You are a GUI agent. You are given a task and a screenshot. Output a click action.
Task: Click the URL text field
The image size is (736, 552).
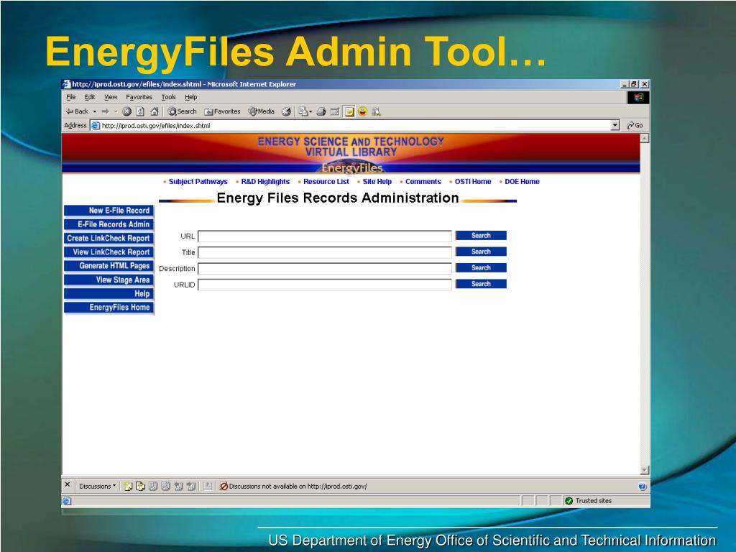325,236
